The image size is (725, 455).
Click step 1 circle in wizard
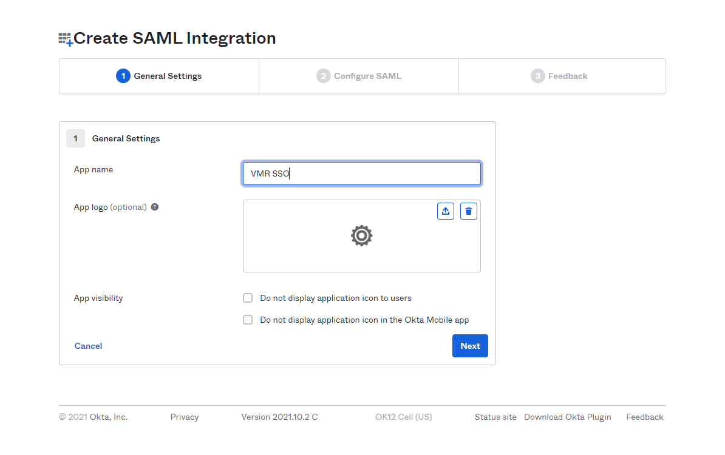[x=123, y=76]
